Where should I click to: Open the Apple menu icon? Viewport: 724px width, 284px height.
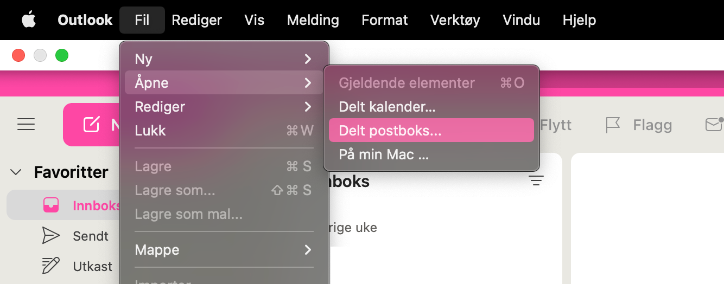(x=29, y=20)
